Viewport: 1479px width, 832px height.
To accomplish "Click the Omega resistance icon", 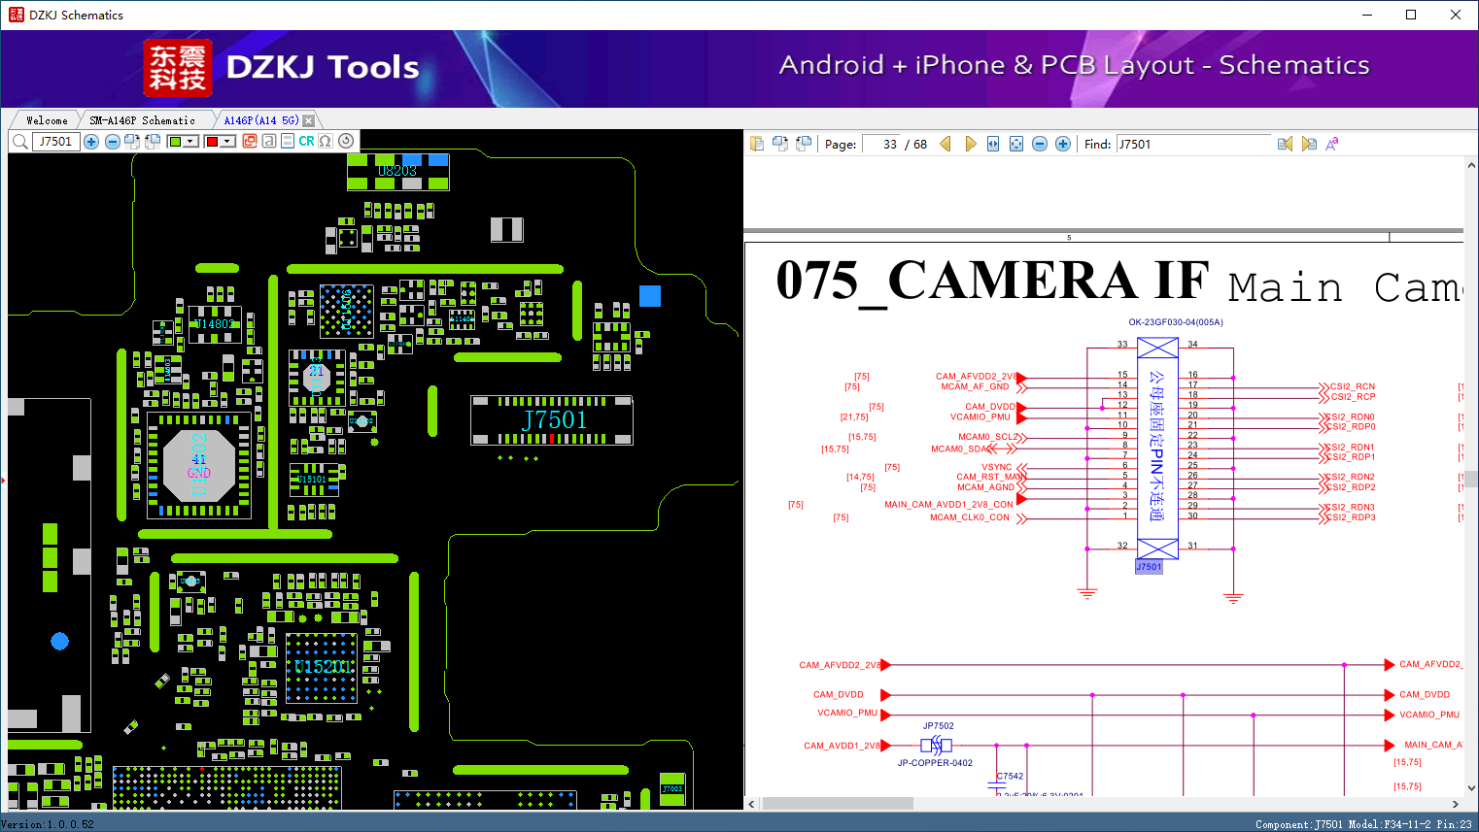I will pos(326,142).
